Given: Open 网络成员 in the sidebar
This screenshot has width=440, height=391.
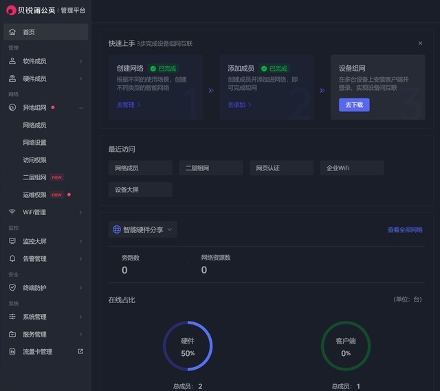Looking at the screenshot, I should point(34,125).
